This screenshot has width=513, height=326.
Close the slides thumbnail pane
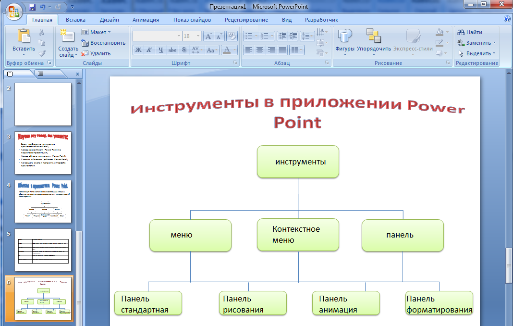click(77, 74)
